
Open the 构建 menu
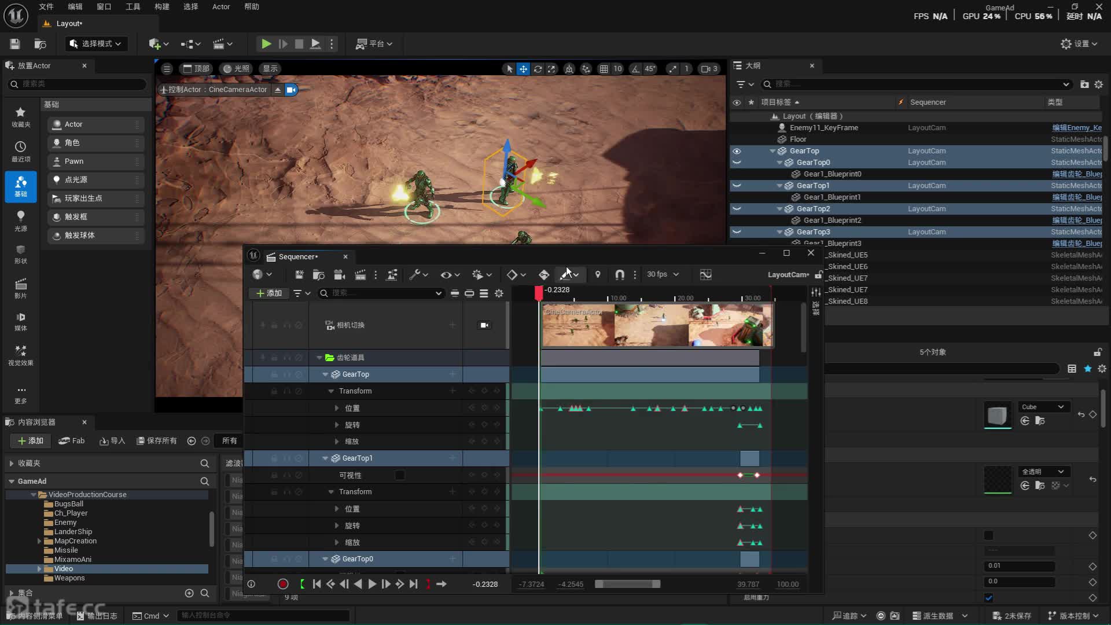point(161,6)
